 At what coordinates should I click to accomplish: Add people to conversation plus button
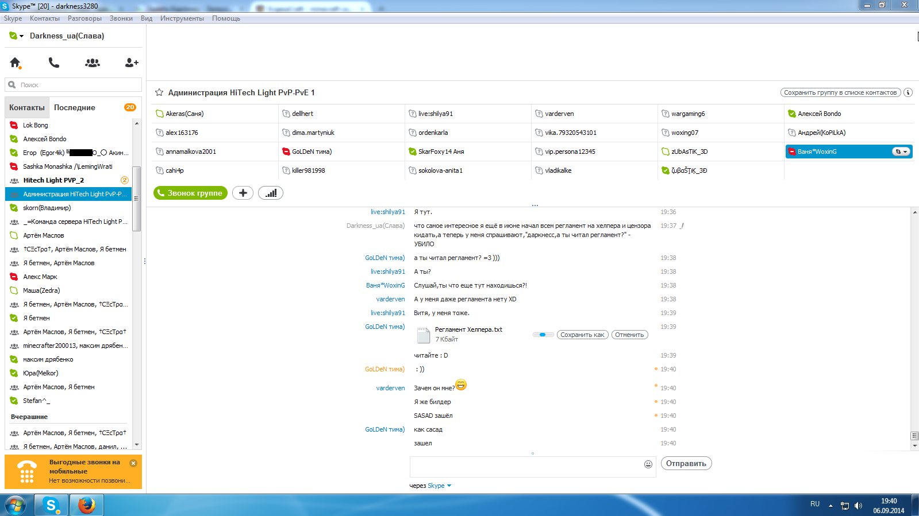coord(243,193)
